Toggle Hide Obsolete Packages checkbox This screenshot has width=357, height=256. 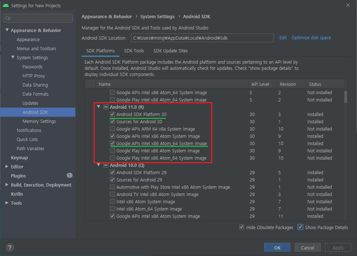click(242, 227)
